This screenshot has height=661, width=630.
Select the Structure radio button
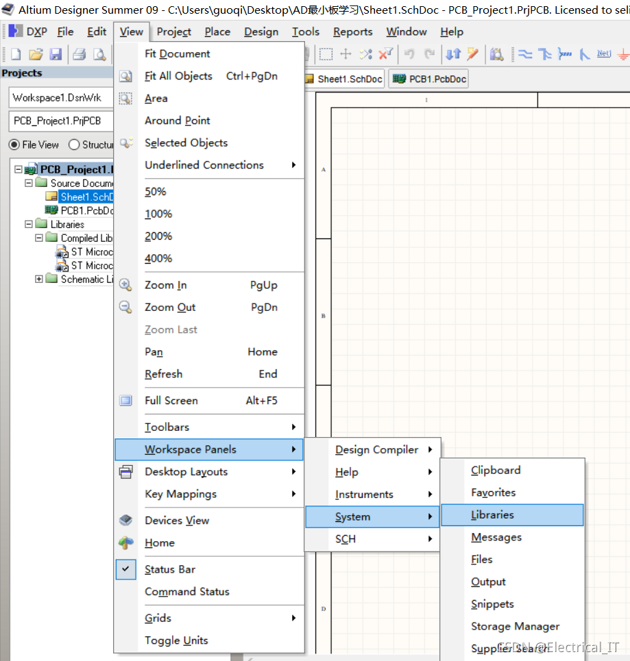point(74,145)
